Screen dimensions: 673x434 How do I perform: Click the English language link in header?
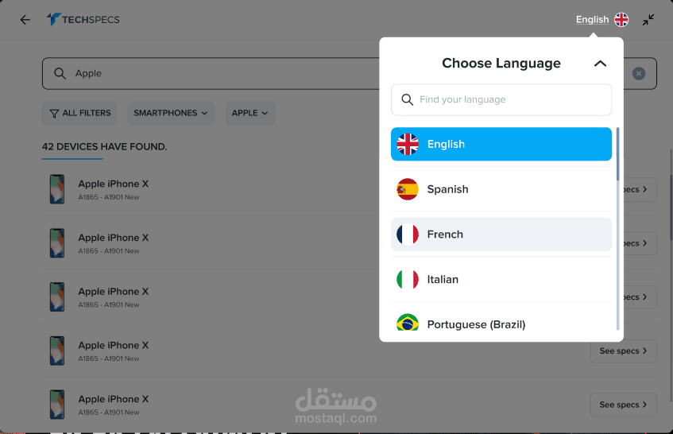pyautogui.click(x=592, y=20)
